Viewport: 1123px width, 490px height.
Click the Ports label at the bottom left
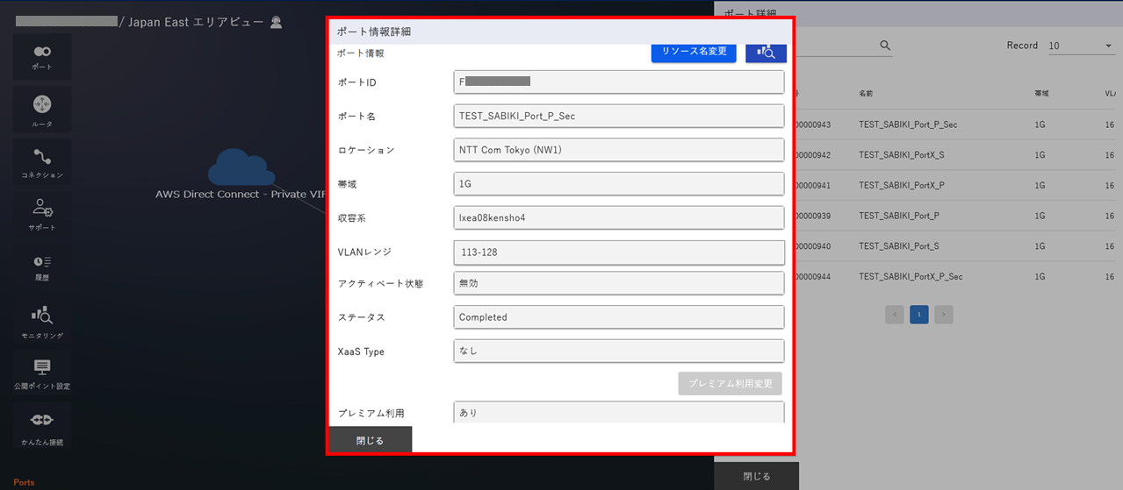tap(24, 482)
